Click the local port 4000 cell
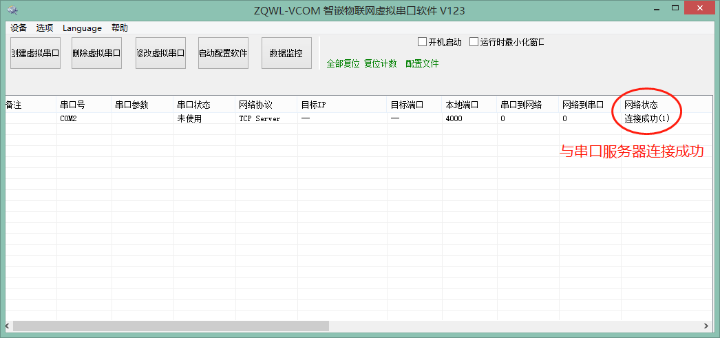This screenshot has height=338, width=720. pos(469,118)
